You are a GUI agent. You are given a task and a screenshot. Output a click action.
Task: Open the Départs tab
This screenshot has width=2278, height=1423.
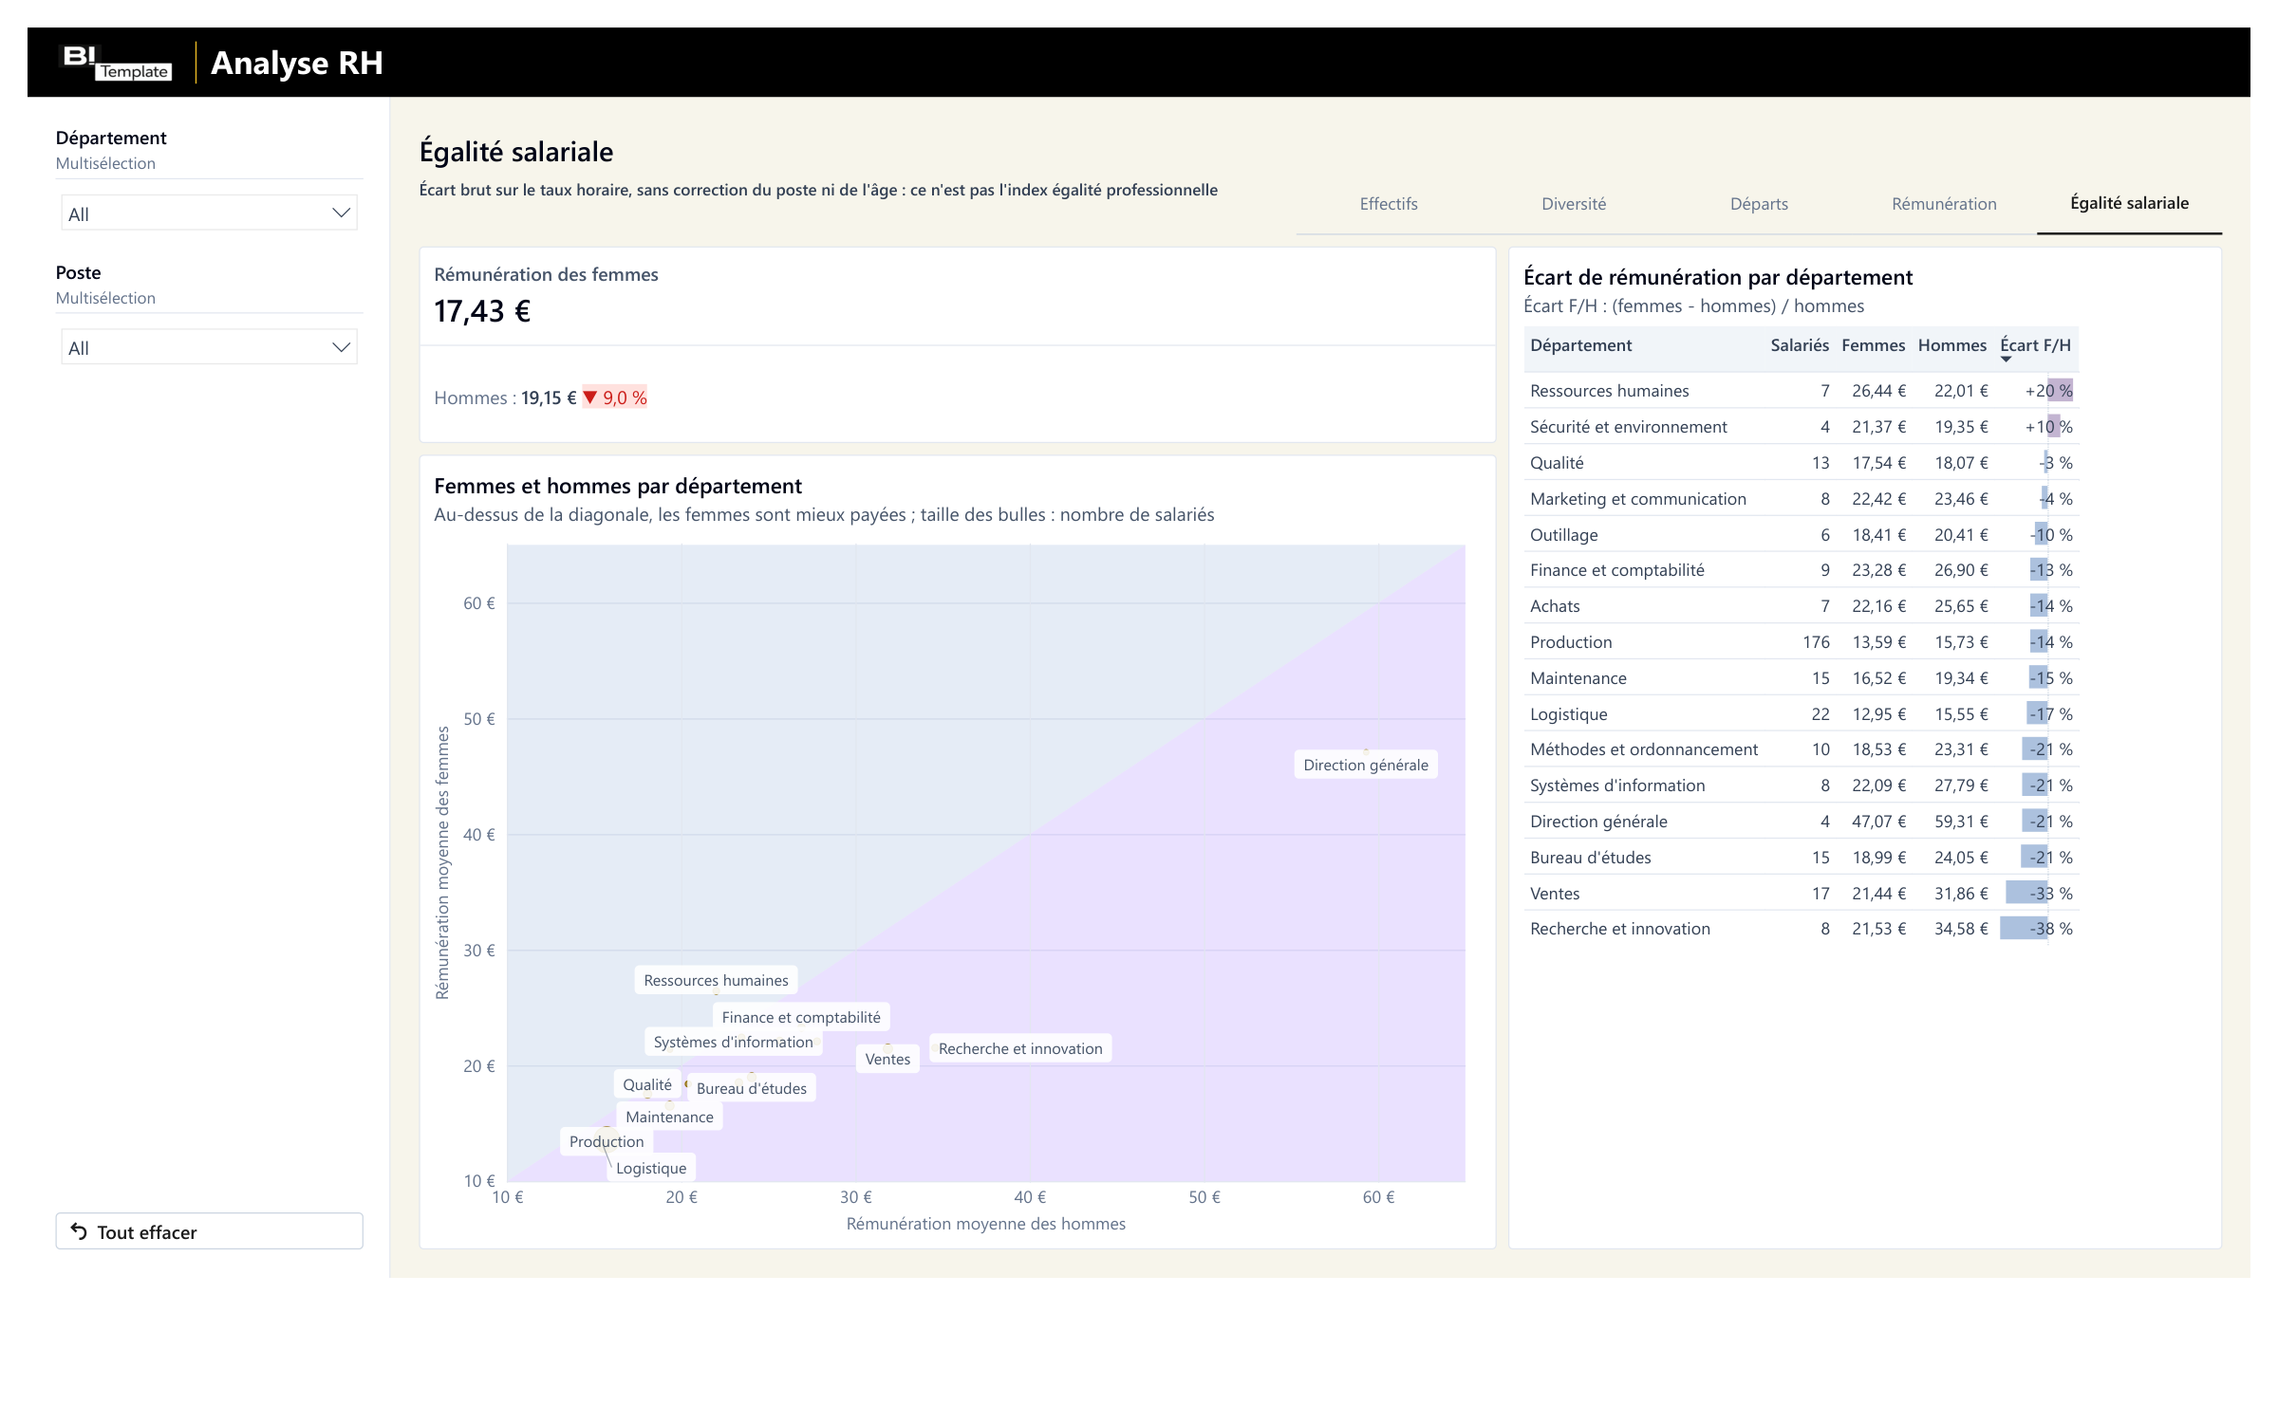pos(1759,204)
